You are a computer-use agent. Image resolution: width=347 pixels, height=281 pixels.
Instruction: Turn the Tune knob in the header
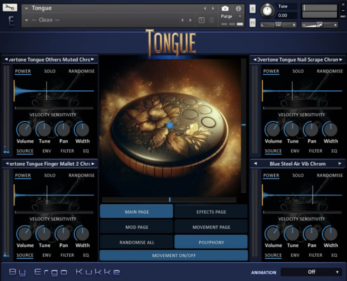click(268, 10)
